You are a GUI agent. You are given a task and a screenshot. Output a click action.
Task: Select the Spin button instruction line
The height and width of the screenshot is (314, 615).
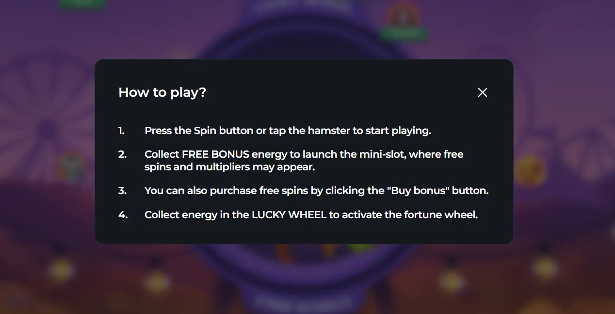tap(288, 130)
